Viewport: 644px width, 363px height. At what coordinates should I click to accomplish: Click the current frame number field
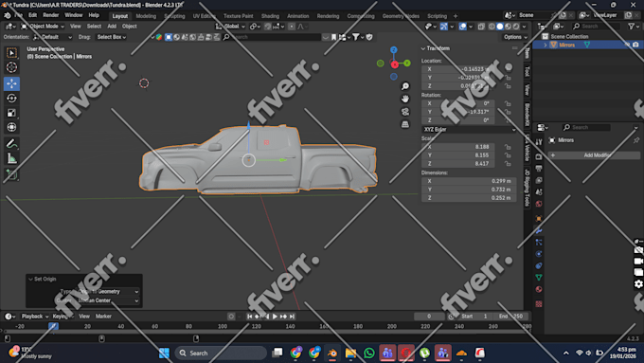(429, 317)
